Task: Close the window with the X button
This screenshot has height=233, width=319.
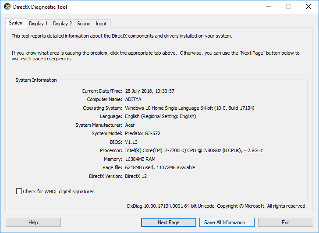Action: click(308, 7)
